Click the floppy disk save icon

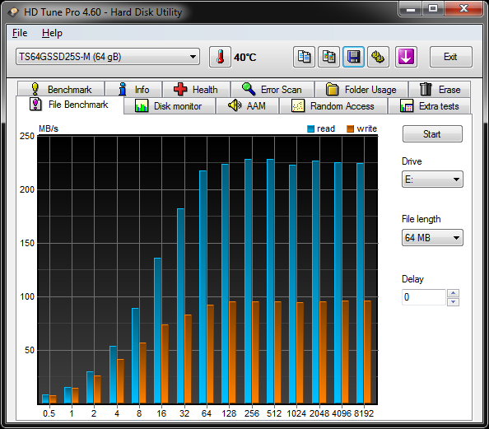pyautogui.click(x=353, y=57)
